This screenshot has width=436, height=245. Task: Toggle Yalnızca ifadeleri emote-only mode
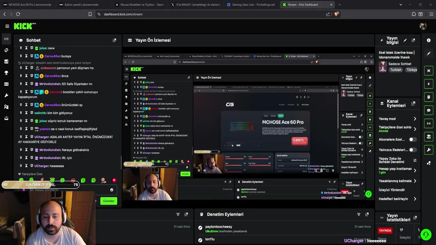[x=412, y=150]
